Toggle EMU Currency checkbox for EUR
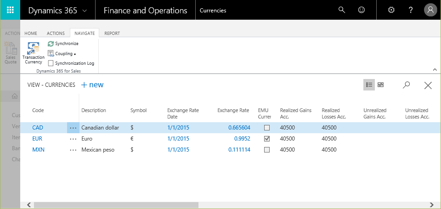 pos(267,139)
